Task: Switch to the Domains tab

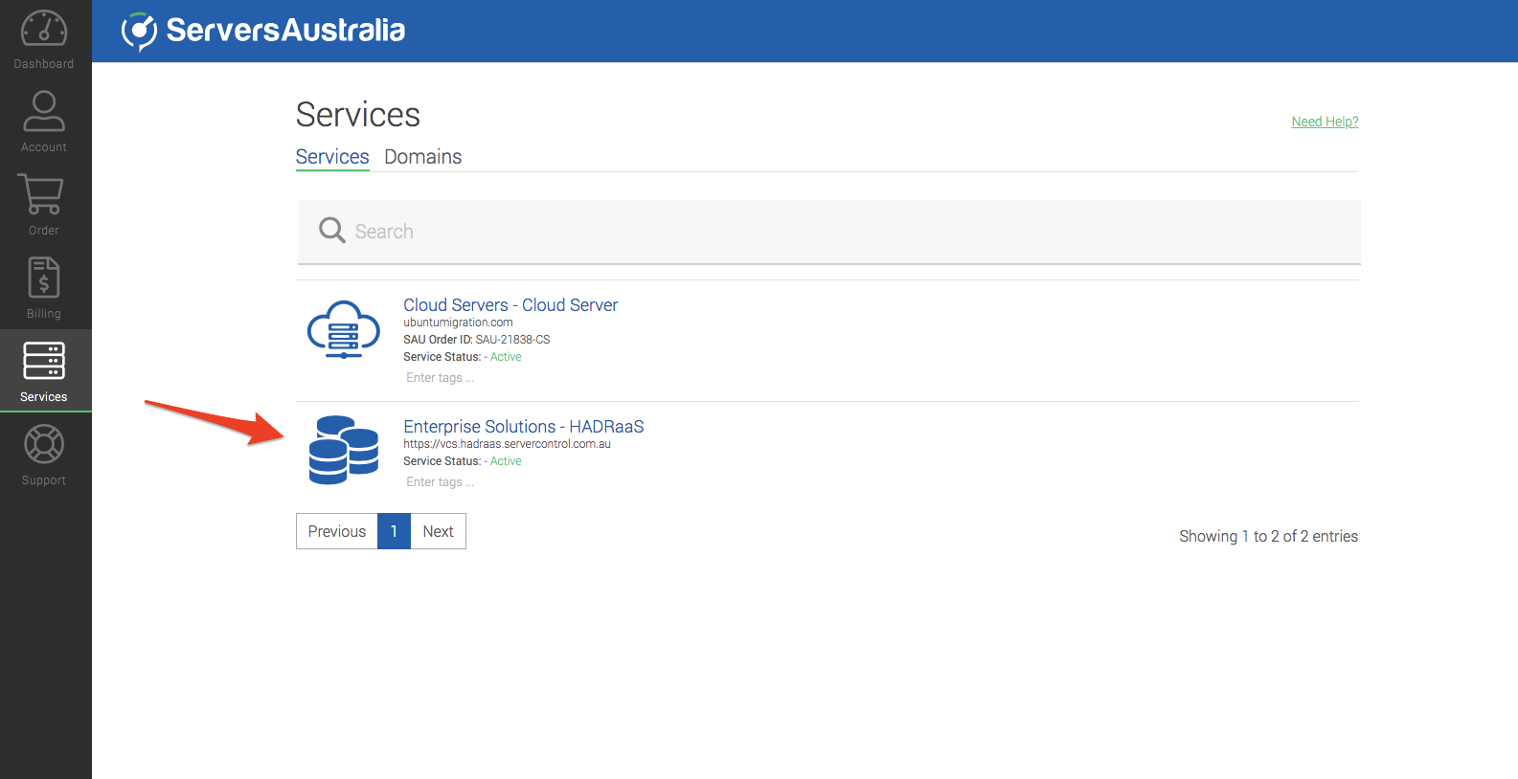Action: tap(422, 157)
